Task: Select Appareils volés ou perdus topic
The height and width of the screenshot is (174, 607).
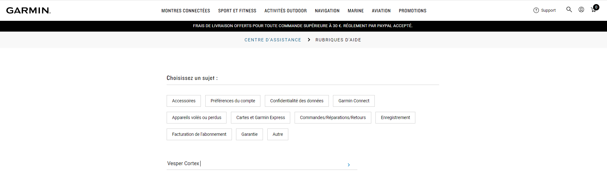Action: [x=196, y=117]
